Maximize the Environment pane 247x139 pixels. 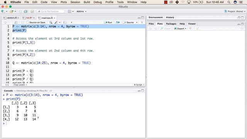pyautogui.click(x=242, y=17)
